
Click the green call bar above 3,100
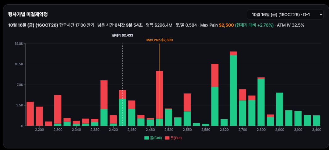(x=298, y=118)
